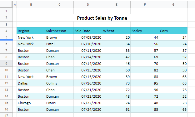
Task: Select the Dallas region cell
Action: coord(31,83)
